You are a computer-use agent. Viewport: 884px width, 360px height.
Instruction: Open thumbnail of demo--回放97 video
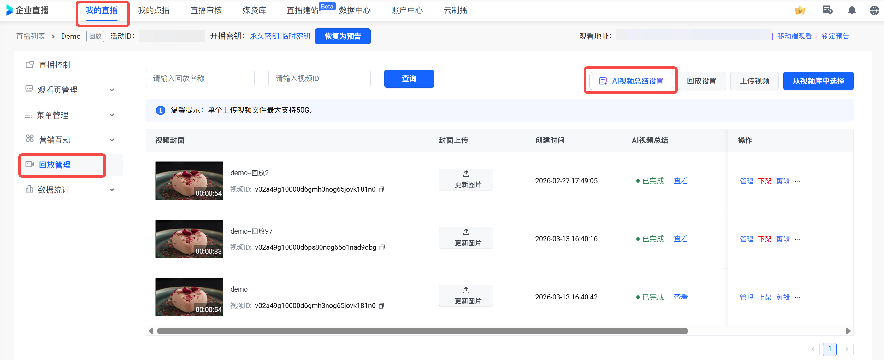pos(189,239)
